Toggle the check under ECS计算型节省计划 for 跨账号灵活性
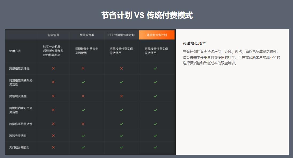Viewport: 293px width, 158px height. 121,136
